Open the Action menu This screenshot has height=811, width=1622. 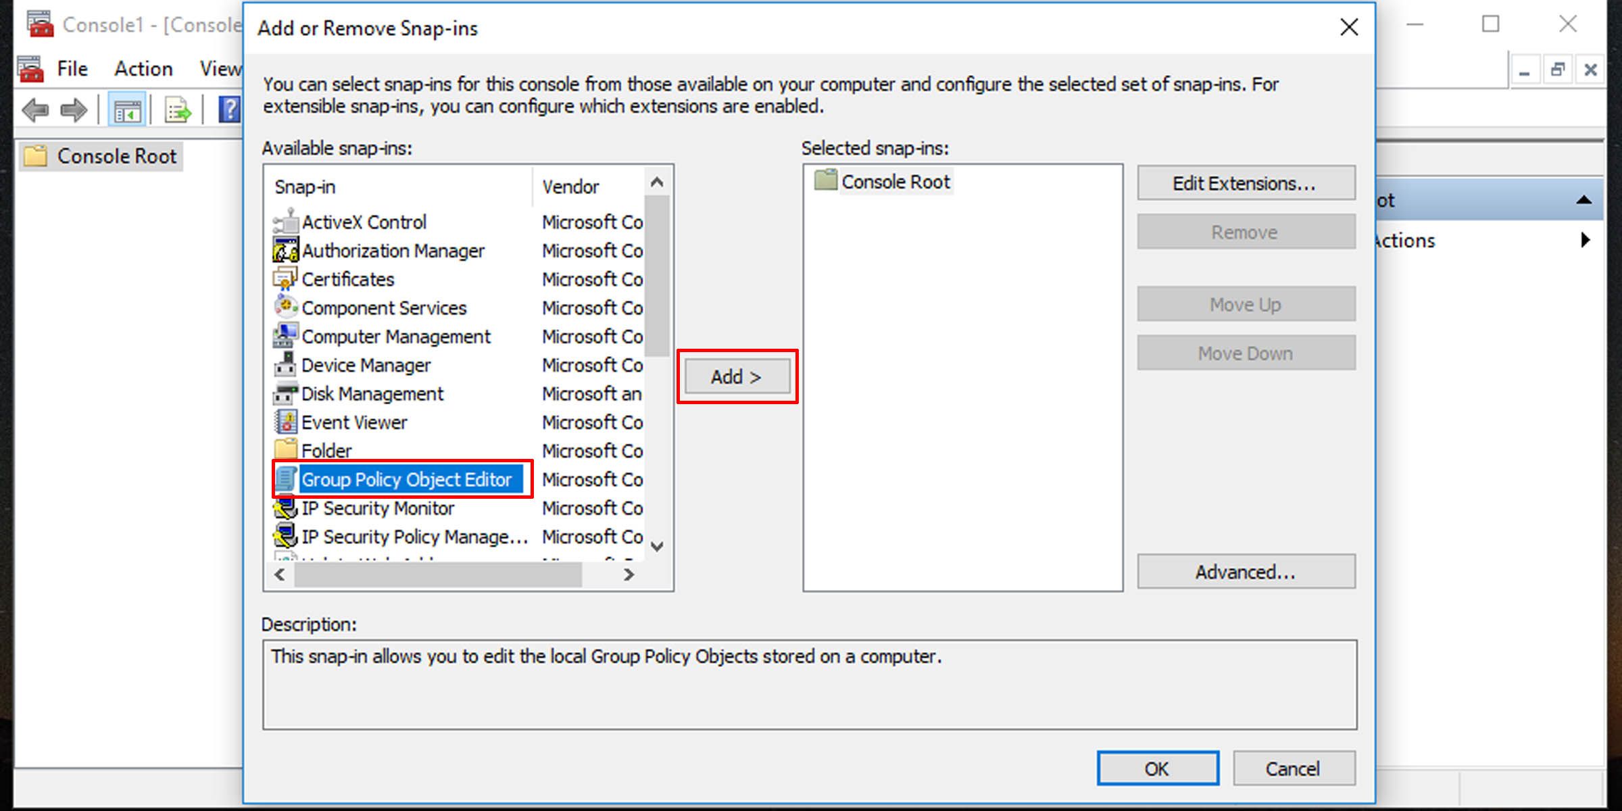(x=143, y=68)
